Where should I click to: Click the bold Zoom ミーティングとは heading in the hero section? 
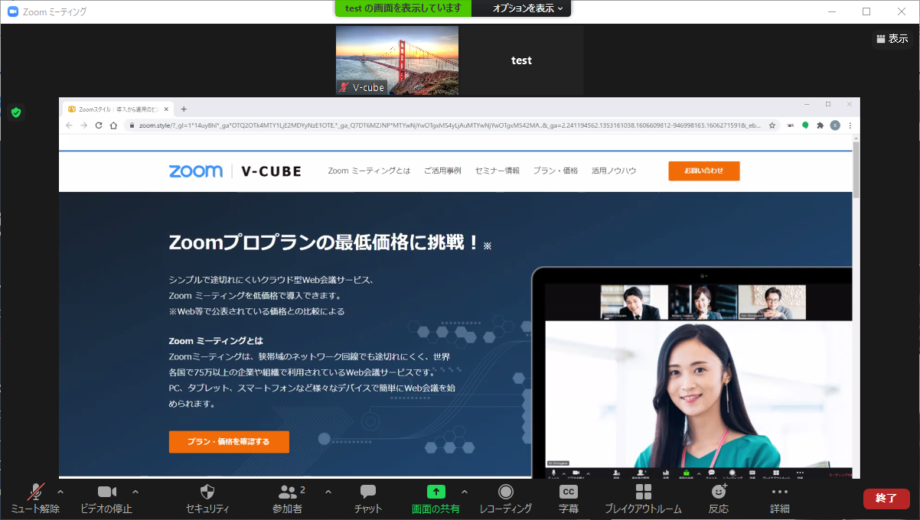(x=216, y=341)
